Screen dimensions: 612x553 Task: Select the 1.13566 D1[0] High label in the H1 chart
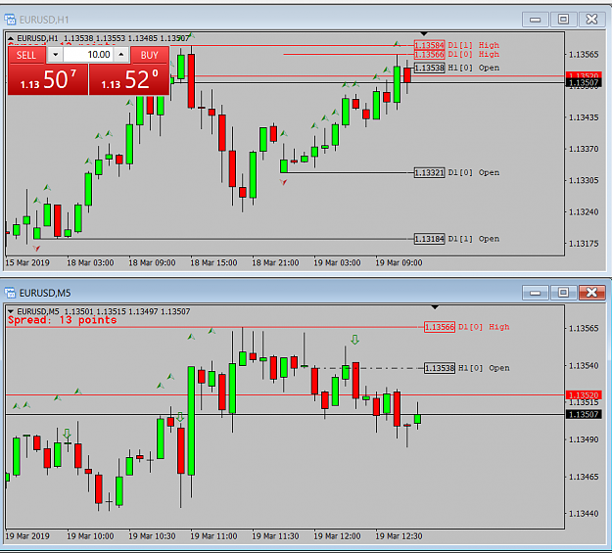tap(456, 54)
